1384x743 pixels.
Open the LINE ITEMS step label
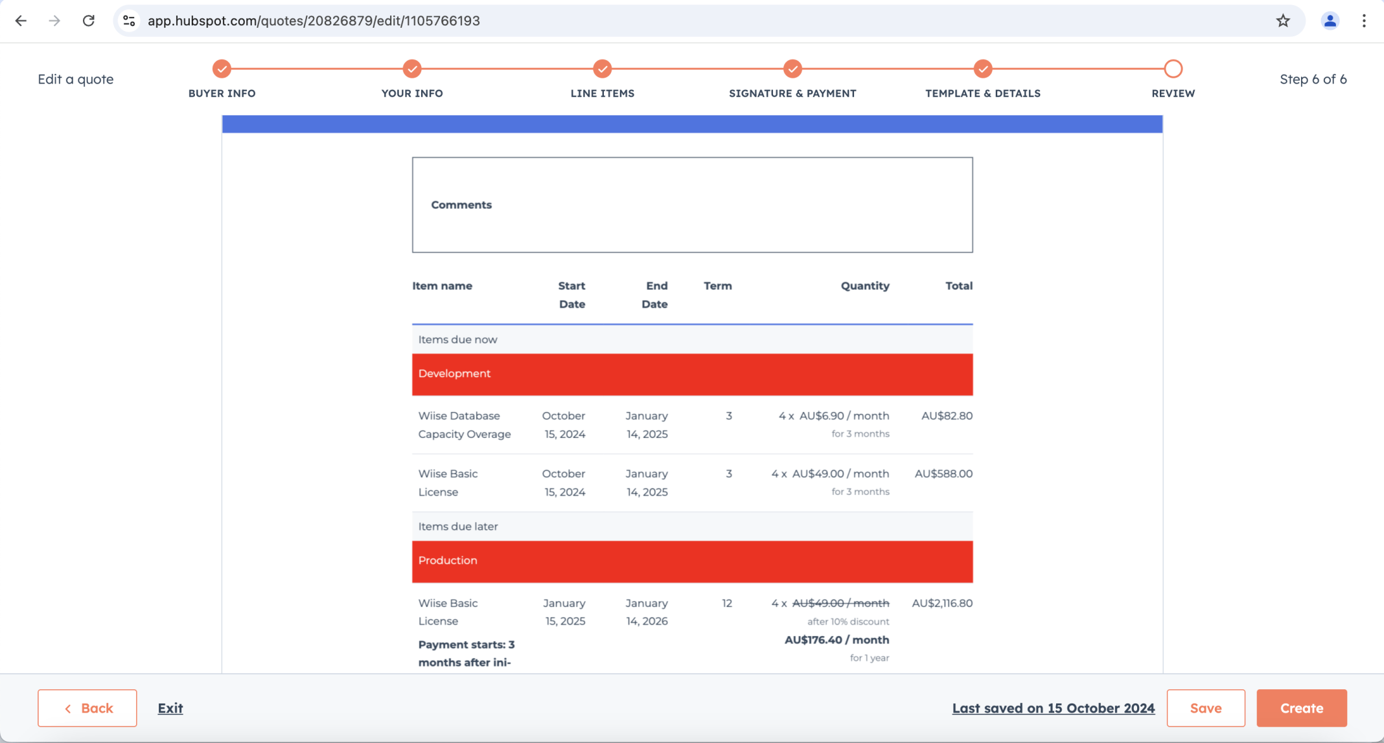603,93
